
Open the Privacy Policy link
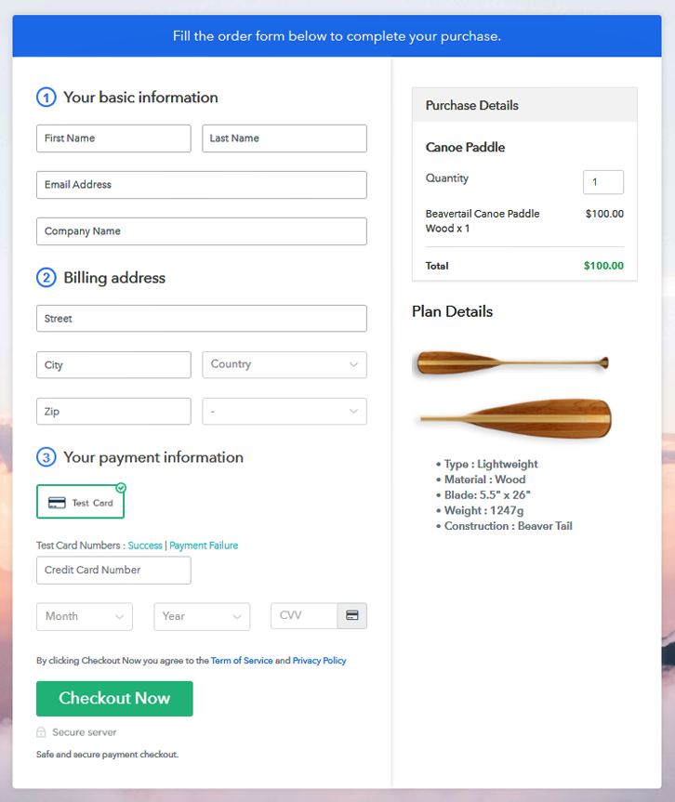click(x=319, y=661)
